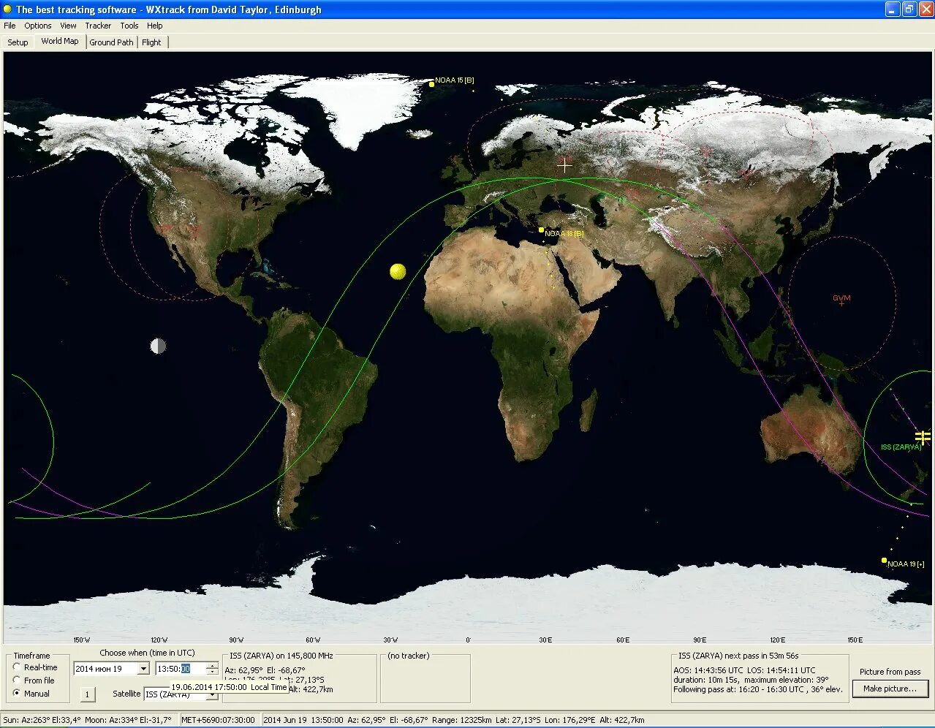
Task: Click the WXtrack icon in the title bar
Action: [x=7, y=10]
